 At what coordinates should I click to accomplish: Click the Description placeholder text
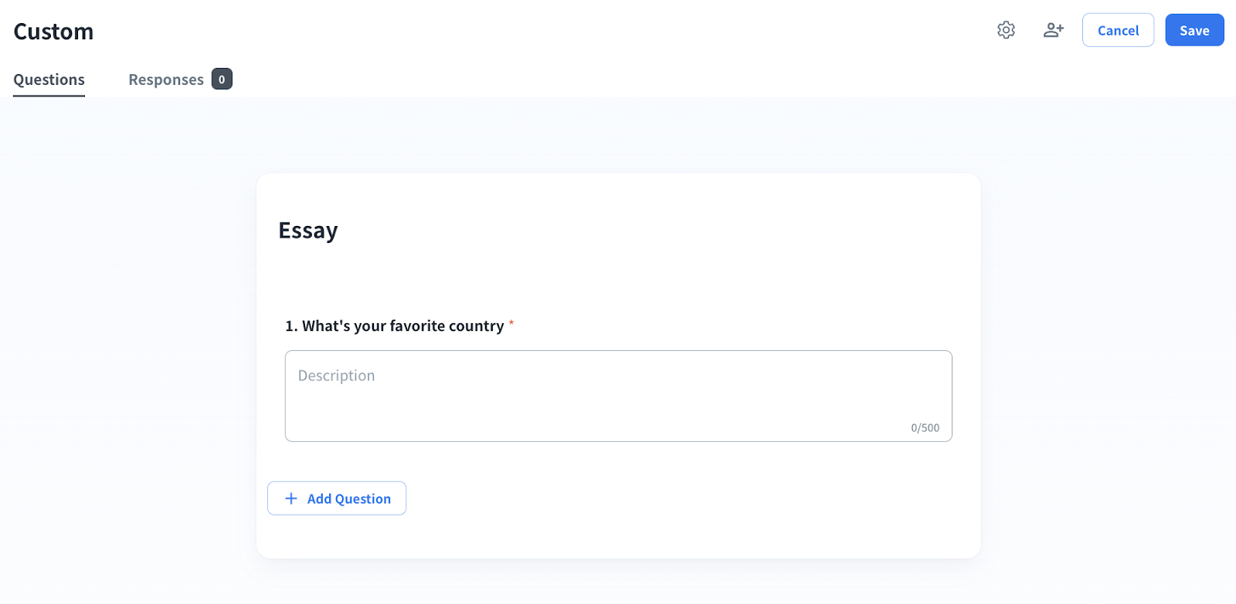coord(336,376)
